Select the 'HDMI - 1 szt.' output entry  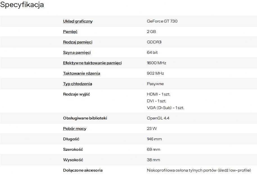pyautogui.click(x=159, y=94)
